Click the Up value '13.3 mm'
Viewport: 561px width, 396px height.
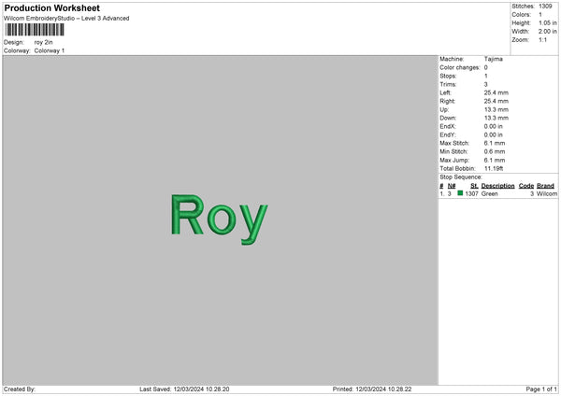[x=496, y=109]
